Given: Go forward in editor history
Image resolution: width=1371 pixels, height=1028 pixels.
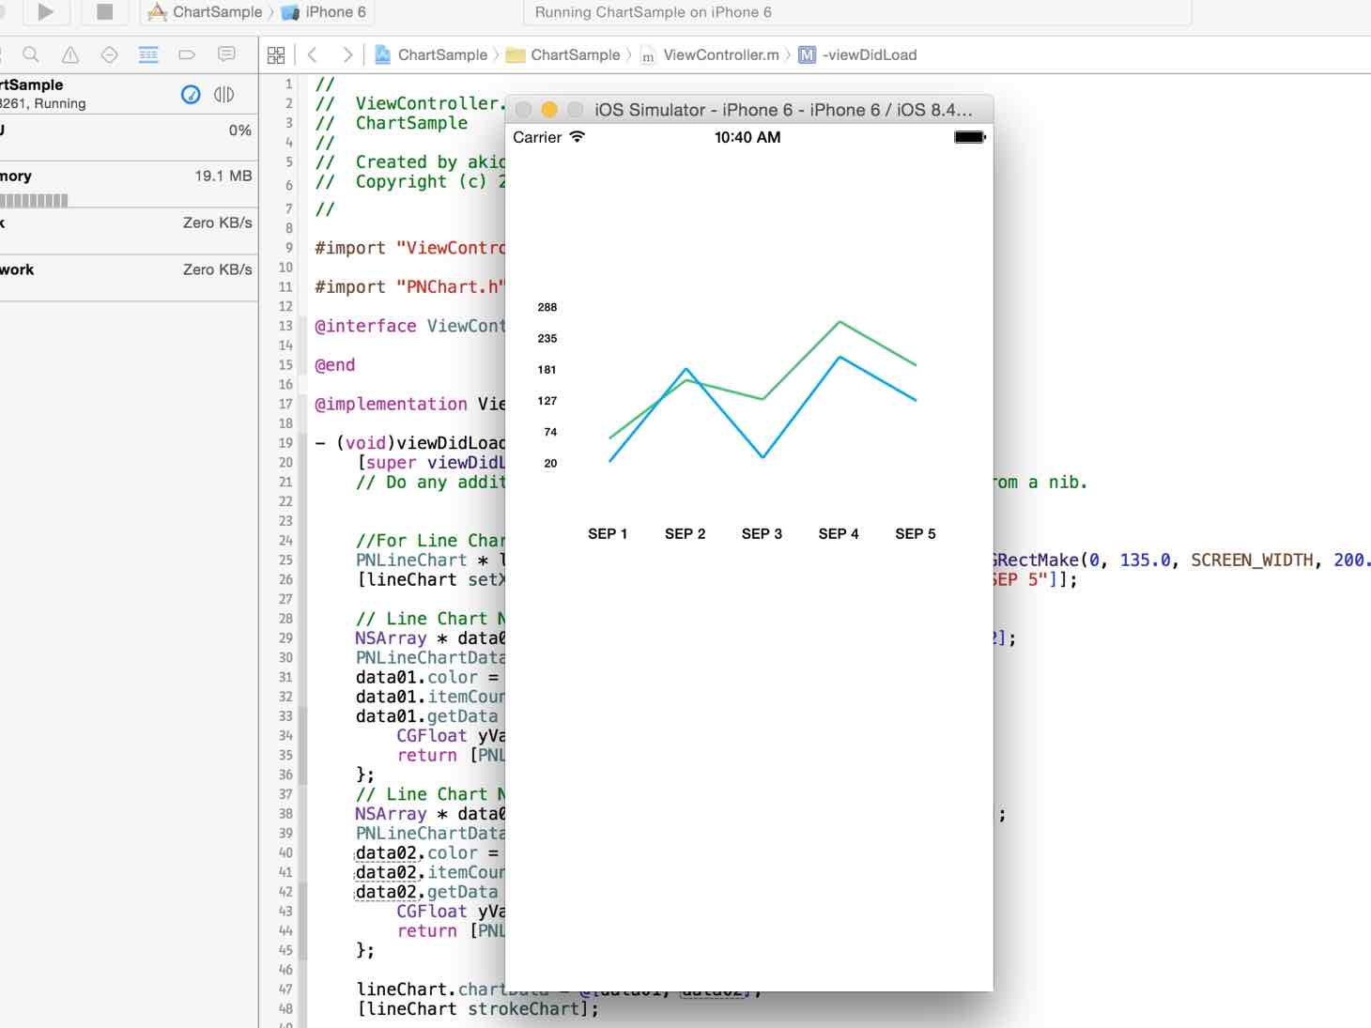Looking at the screenshot, I should tap(347, 55).
